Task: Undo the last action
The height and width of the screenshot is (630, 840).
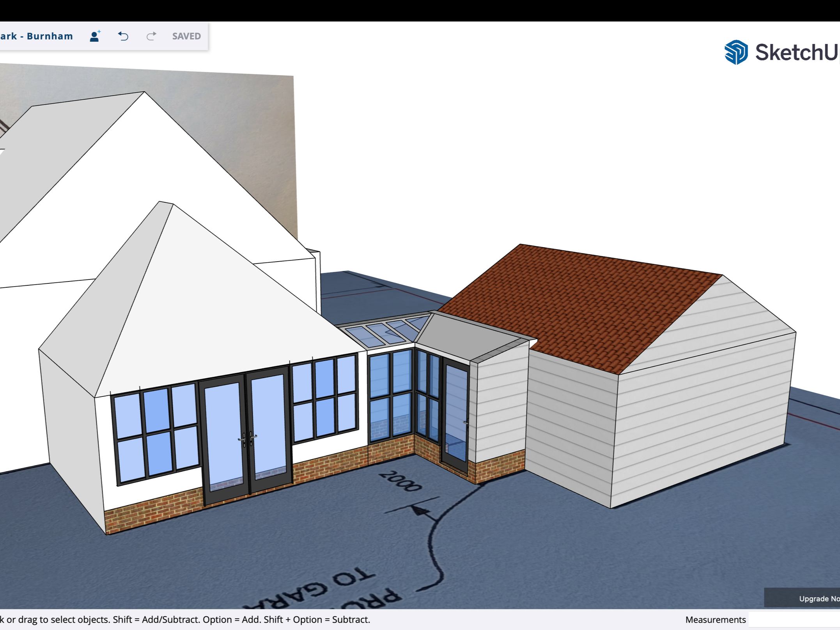Action: click(123, 36)
